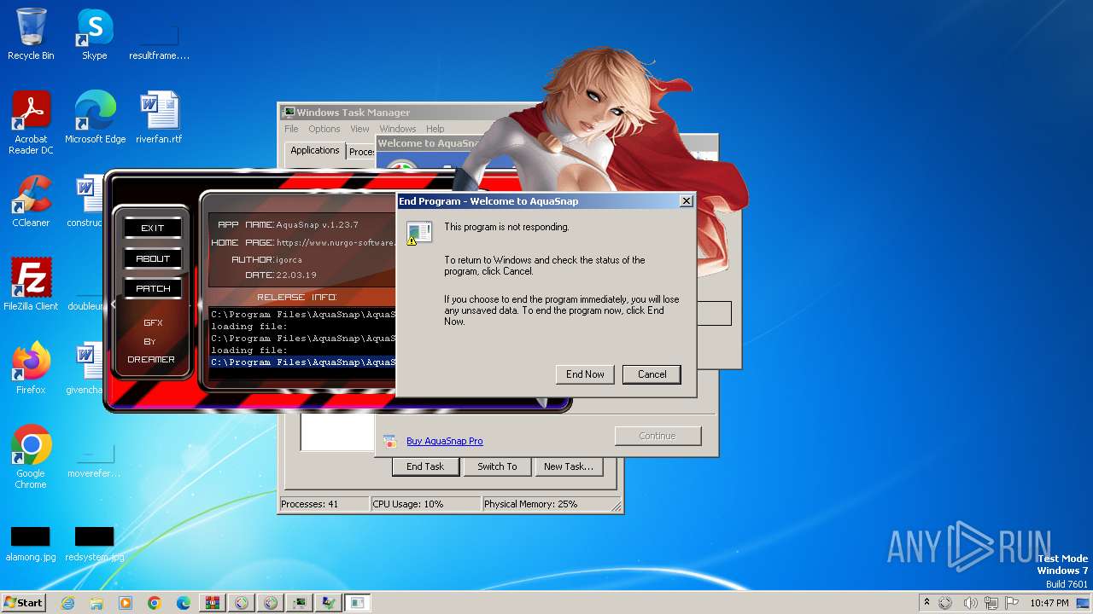Open Options menu in Task Manager

click(324, 129)
